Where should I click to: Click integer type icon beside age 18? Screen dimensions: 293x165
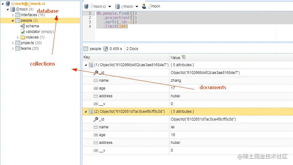click(96, 135)
